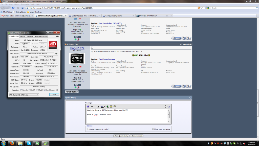
Task: Insert an image using the picture icon
Action: [111, 106]
